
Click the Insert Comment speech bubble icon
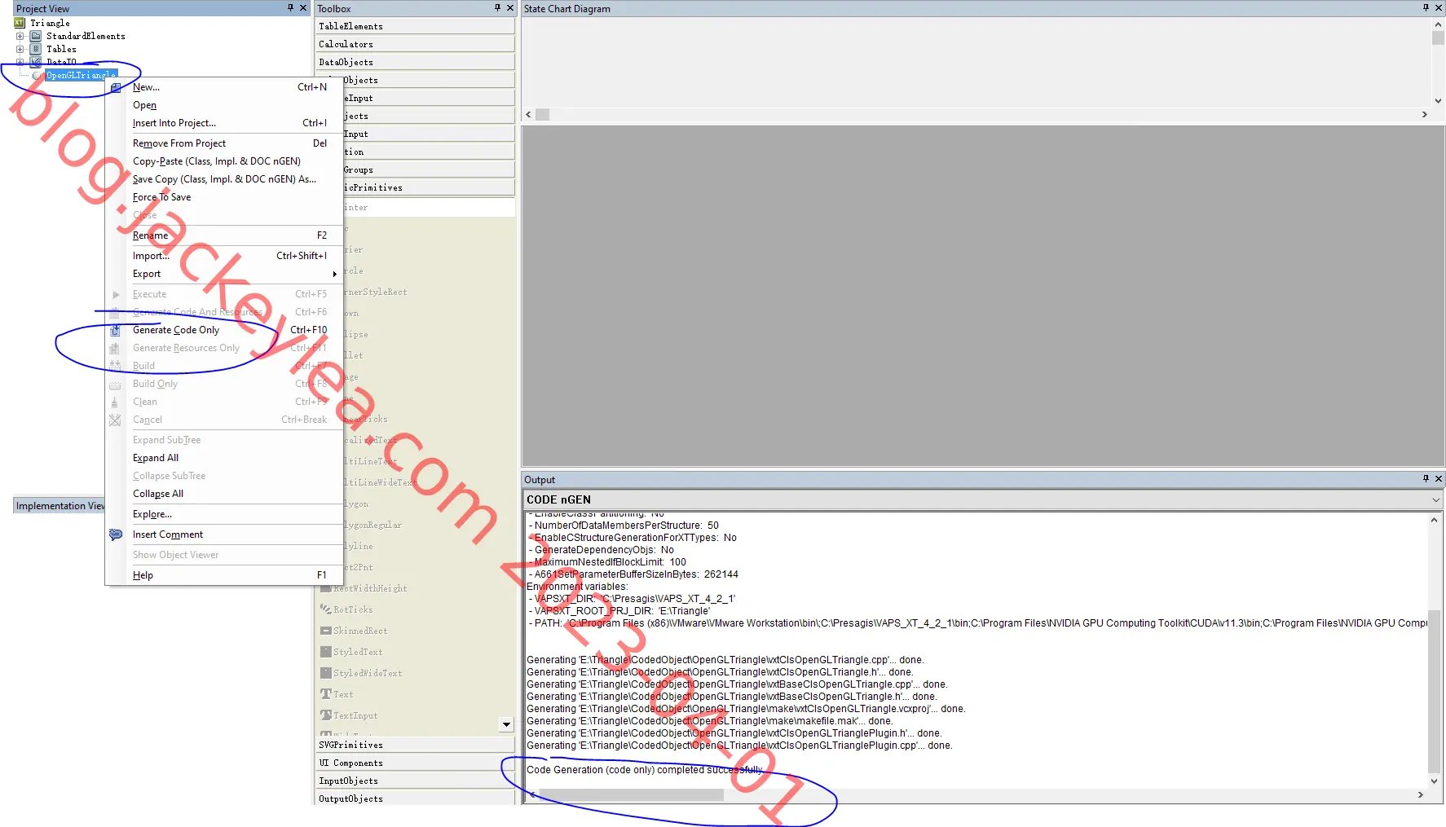pyautogui.click(x=116, y=534)
